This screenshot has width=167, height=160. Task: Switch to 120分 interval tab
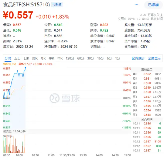(x=70, y=58)
